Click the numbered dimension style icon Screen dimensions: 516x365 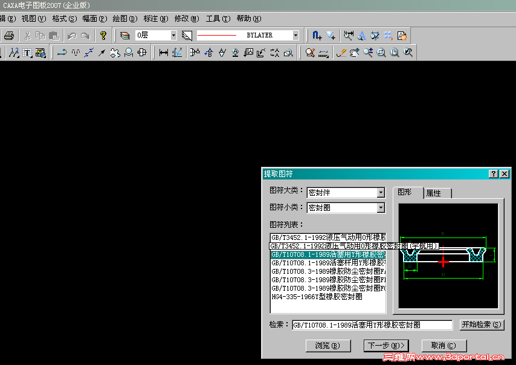[14, 53]
